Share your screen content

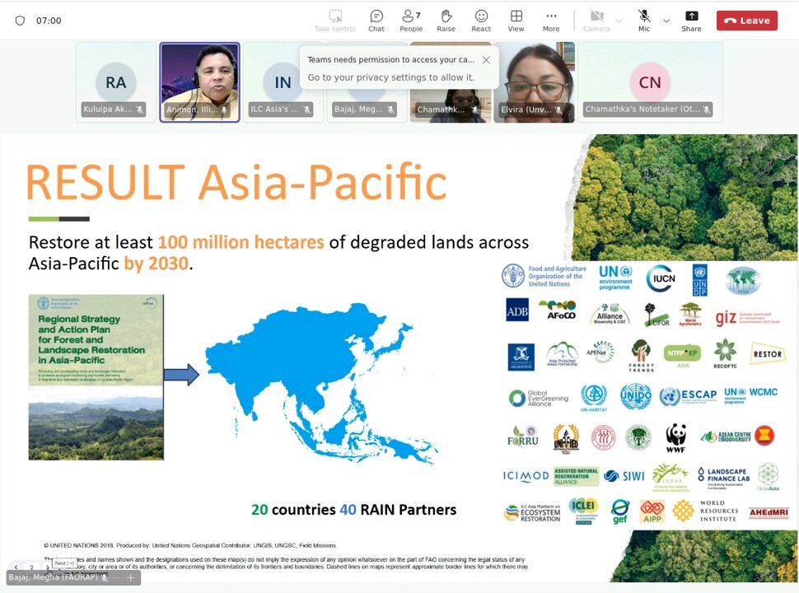(x=691, y=21)
